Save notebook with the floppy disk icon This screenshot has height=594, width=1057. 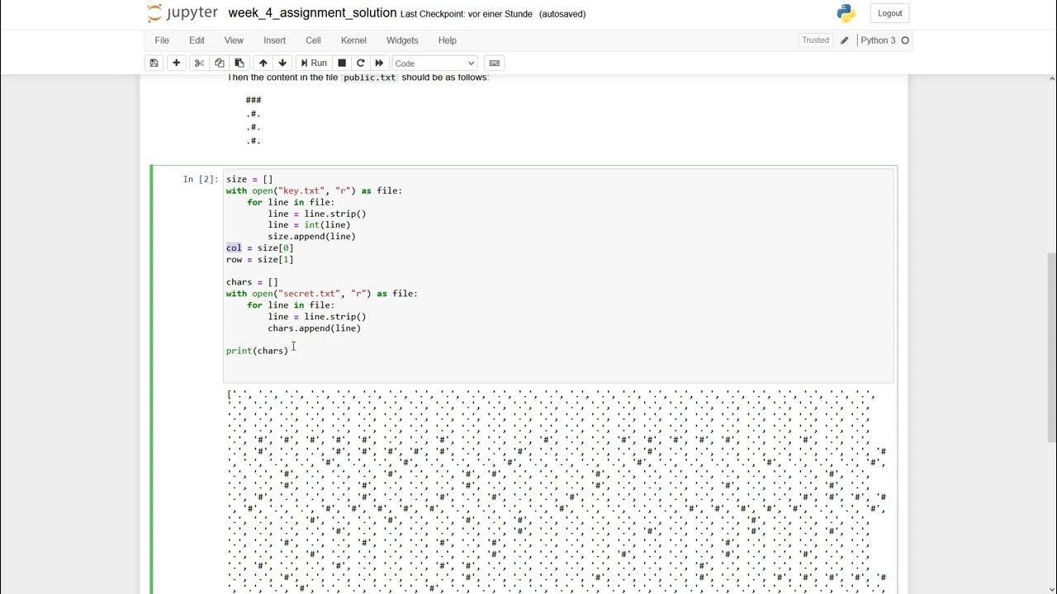click(x=154, y=63)
